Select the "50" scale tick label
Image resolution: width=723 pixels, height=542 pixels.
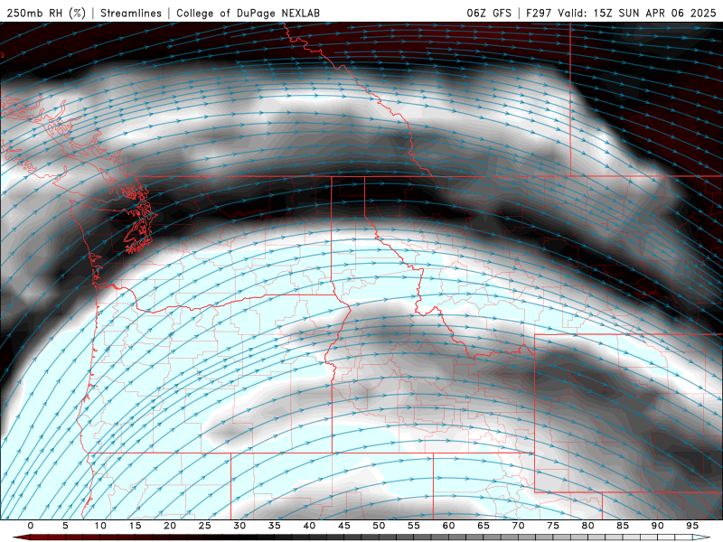(379, 526)
